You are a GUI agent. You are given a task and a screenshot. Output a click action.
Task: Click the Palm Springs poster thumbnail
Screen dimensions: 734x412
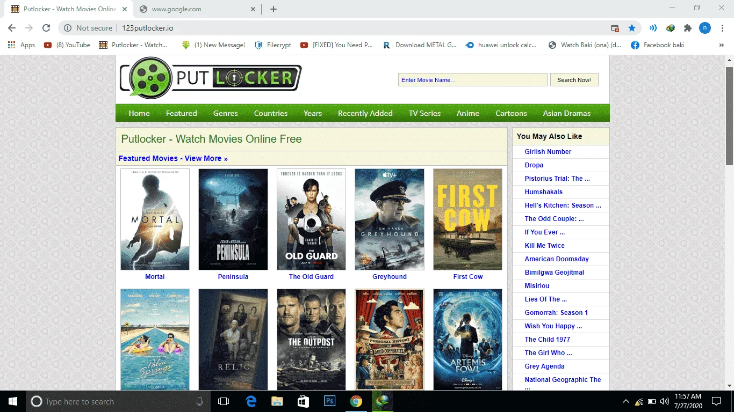155,340
